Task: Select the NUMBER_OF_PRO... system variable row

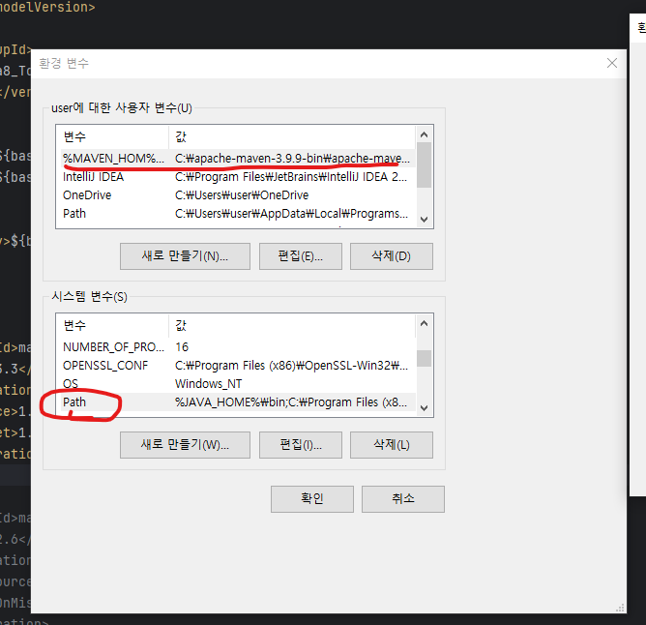Action: (238, 347)
